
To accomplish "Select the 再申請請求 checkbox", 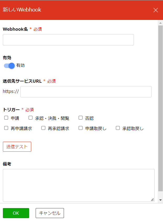I will 6,128.
